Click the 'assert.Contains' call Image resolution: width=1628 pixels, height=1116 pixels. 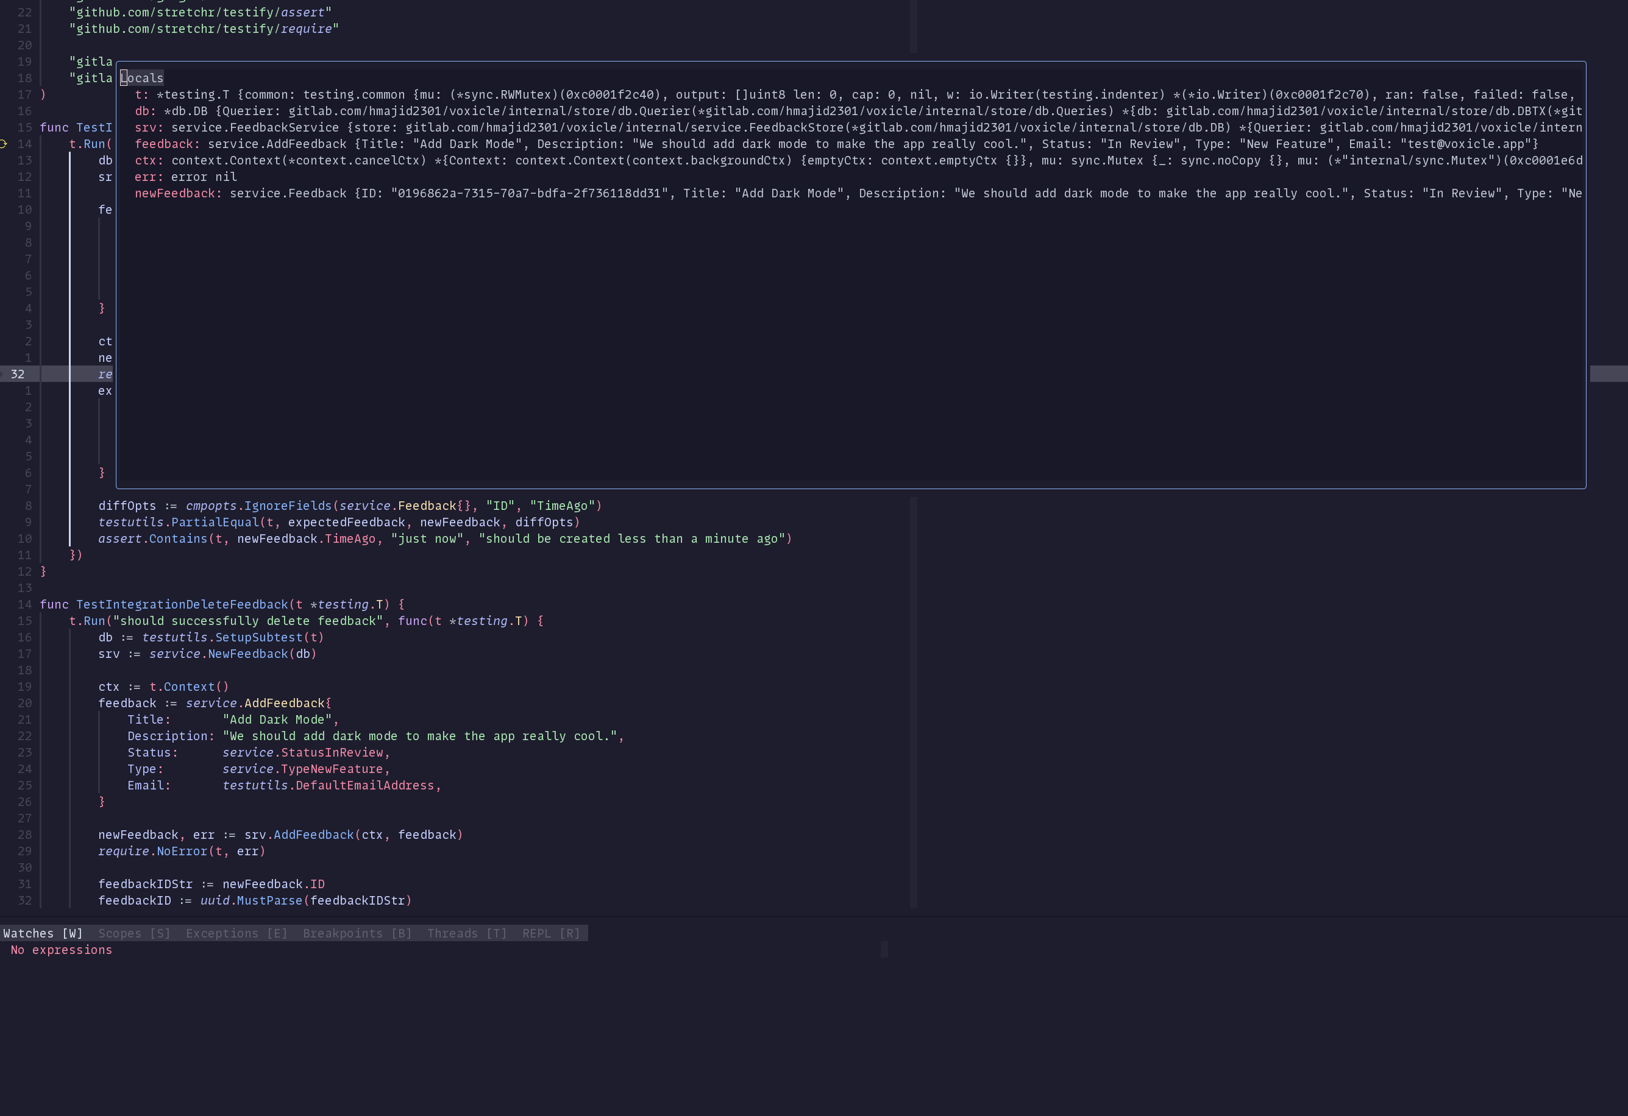153,539
